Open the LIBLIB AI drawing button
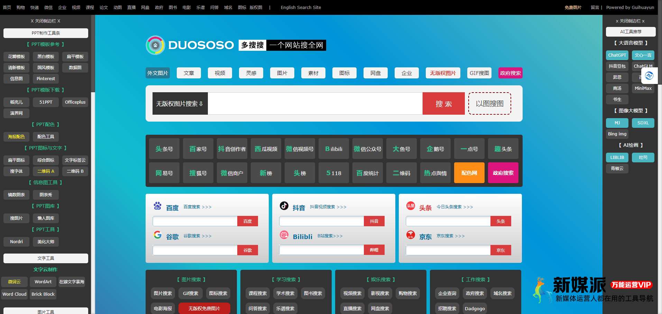 point(617,157)
